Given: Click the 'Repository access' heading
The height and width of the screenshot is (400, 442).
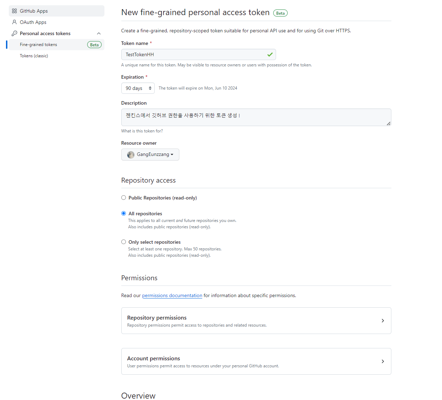Looking at the screenshot, I should [x=148, y=180].
